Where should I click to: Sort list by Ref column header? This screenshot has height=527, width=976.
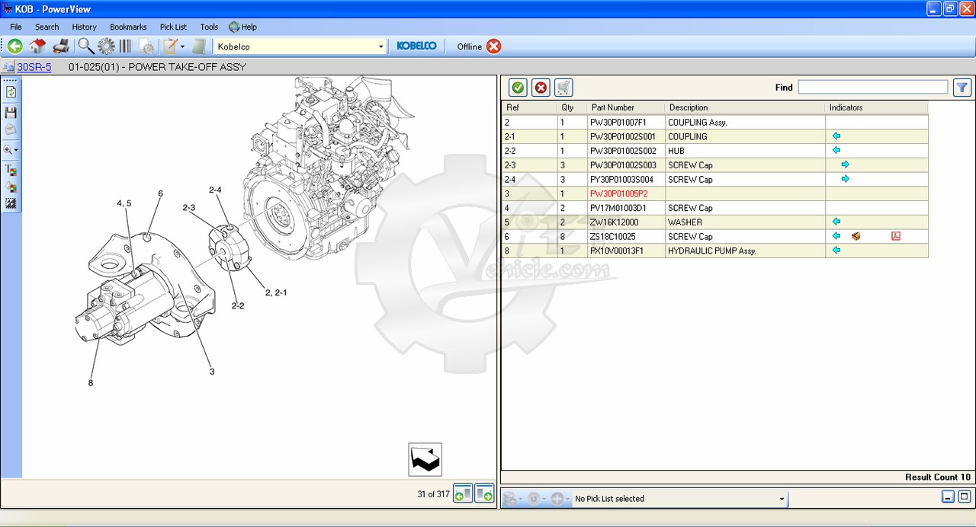pyautogui.click(x=529, y=107)
